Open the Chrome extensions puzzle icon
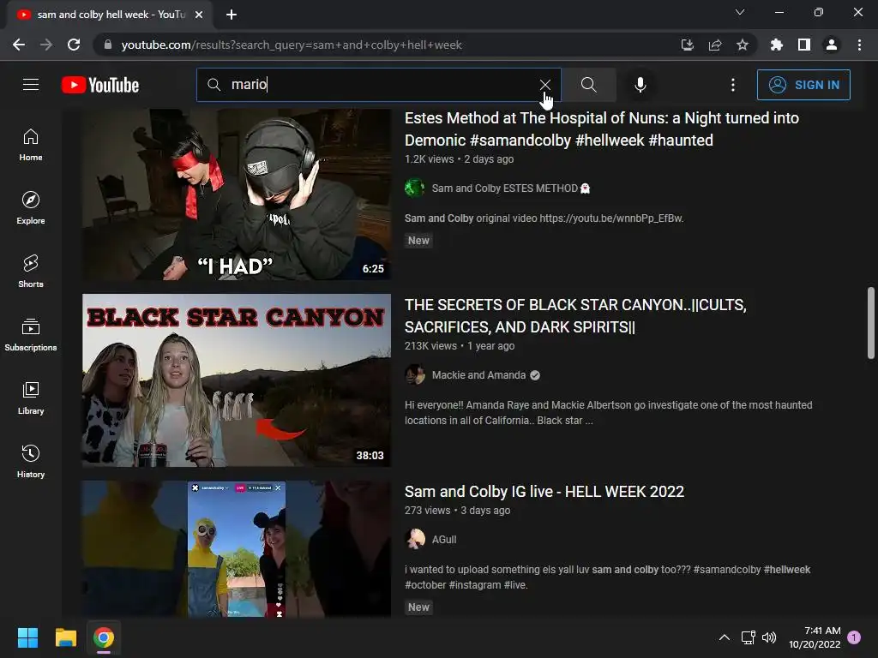The image size is (878, 658). [777, 45]
